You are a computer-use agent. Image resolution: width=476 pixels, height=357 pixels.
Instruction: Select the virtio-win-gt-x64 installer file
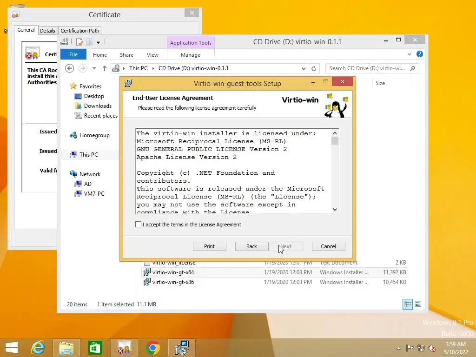point(173,272)
